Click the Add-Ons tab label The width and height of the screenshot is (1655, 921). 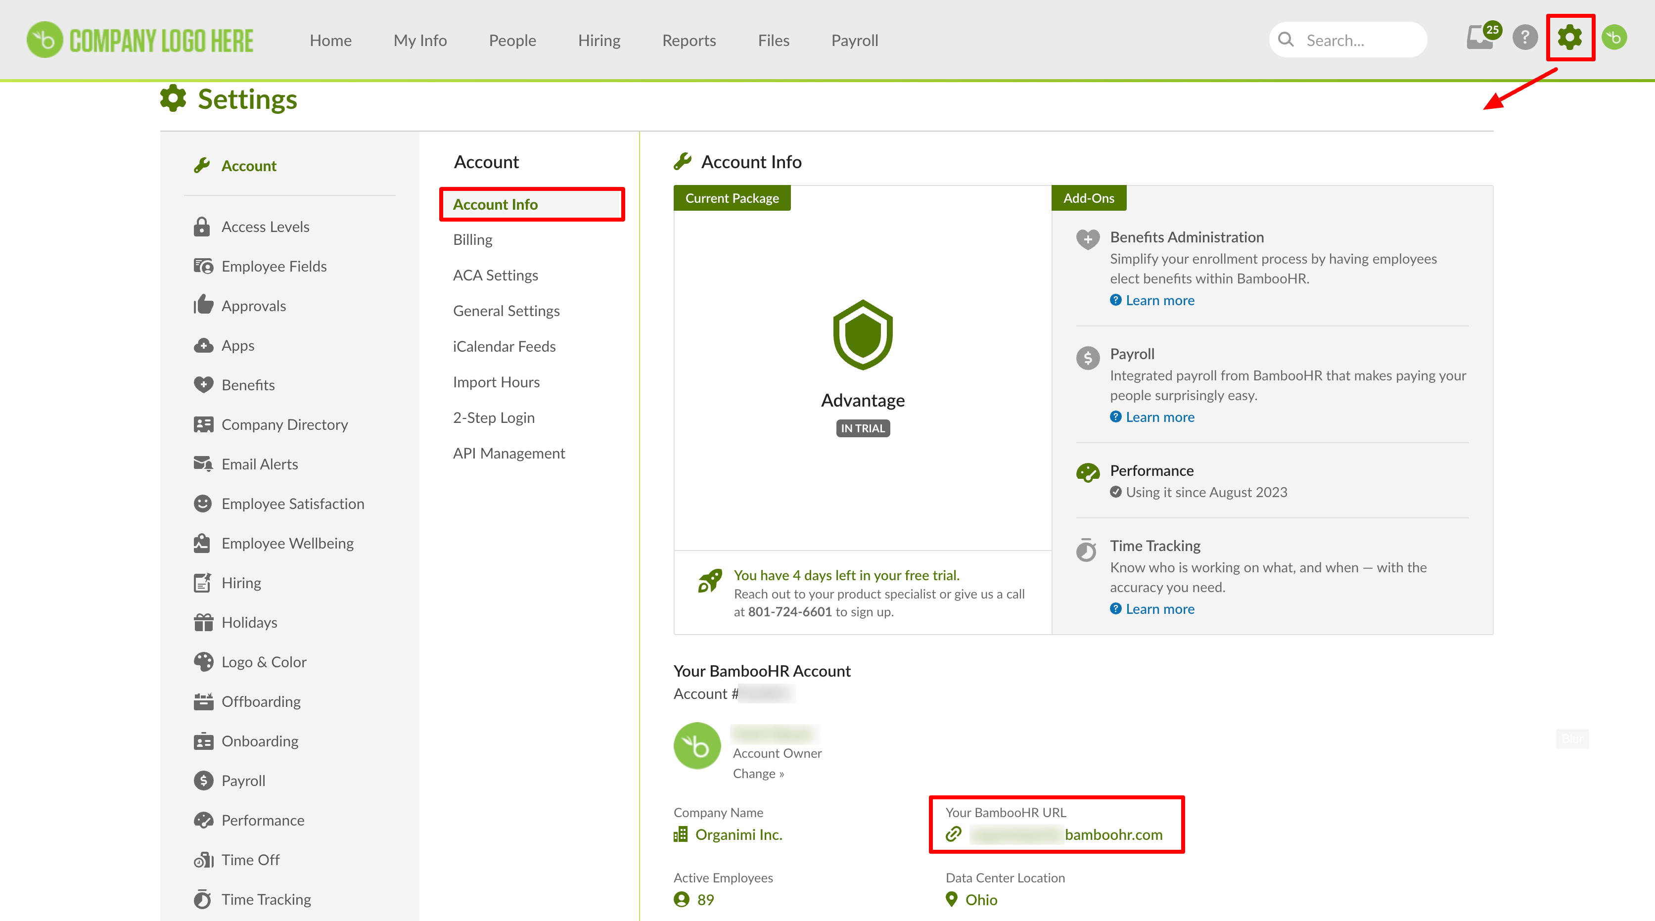(1088, 198)
